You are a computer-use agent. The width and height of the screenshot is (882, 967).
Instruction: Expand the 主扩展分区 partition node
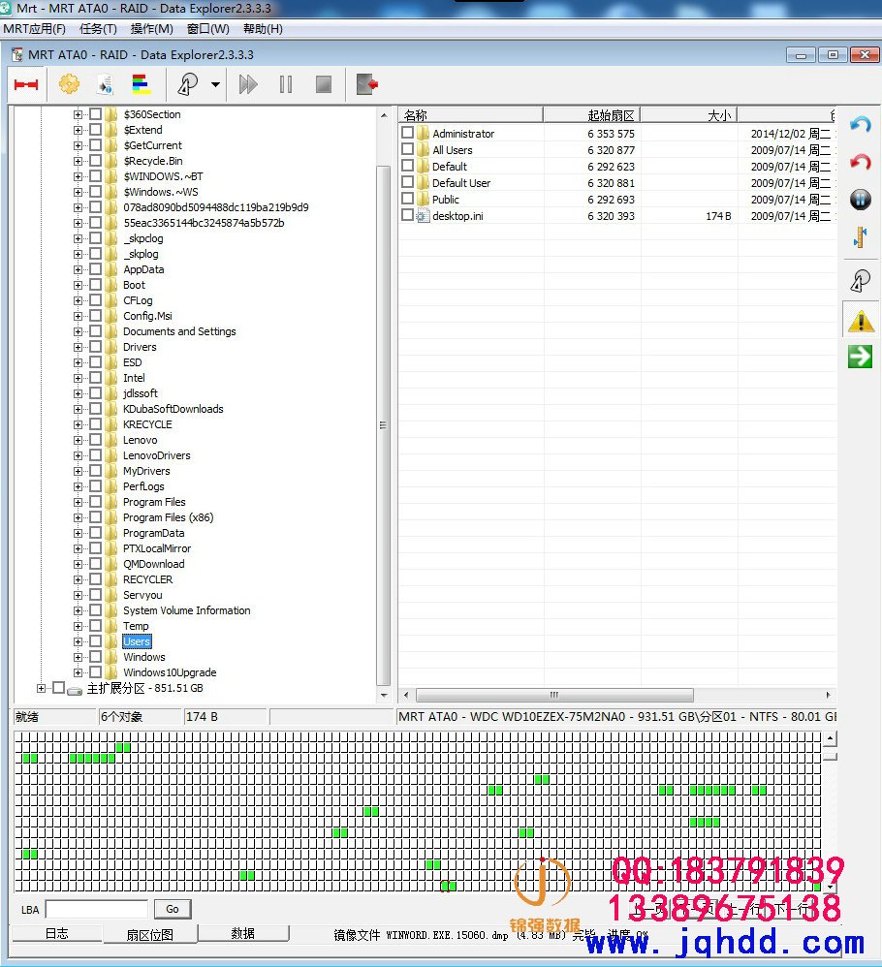click(41, 688)
